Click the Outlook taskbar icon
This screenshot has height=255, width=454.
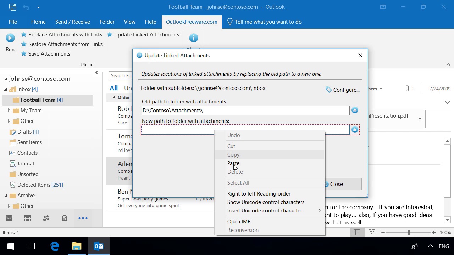coord(99,246)
